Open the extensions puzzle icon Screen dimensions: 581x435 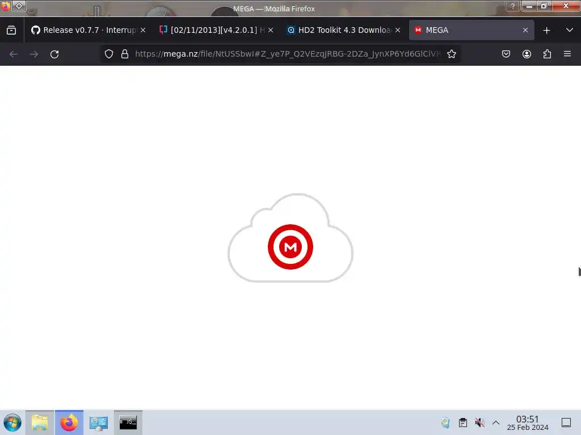pos(547,54)
